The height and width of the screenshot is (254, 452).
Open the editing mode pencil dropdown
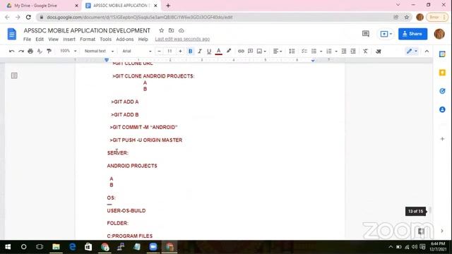tap(412, 52)
